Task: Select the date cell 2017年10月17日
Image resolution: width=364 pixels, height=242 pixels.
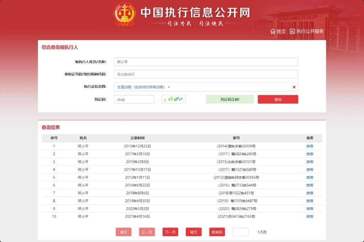Action: tap(138, 170)
